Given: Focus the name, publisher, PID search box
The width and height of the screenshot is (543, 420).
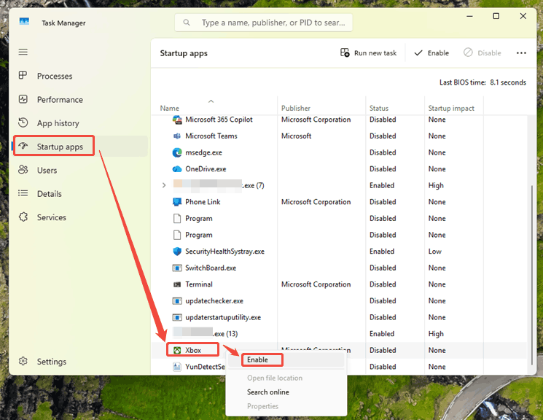Looking at the screenshot, I should pos(264,23).
